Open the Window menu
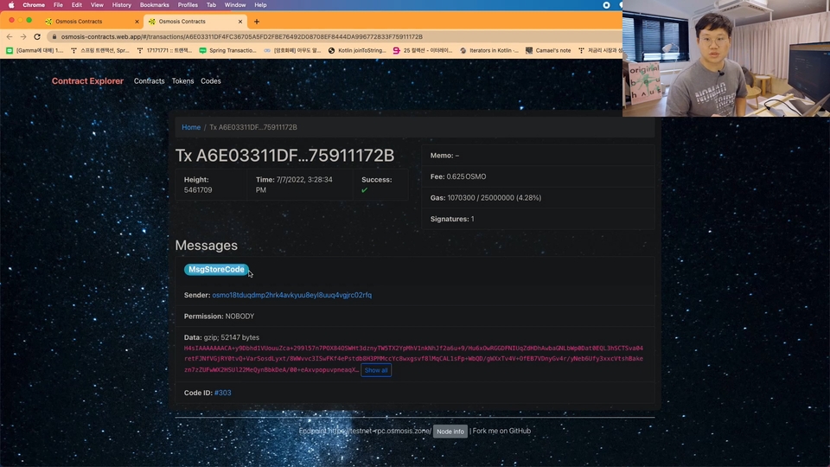Image resolution: width=830 pixels, height=467 pixels. (x=235, y=5)
